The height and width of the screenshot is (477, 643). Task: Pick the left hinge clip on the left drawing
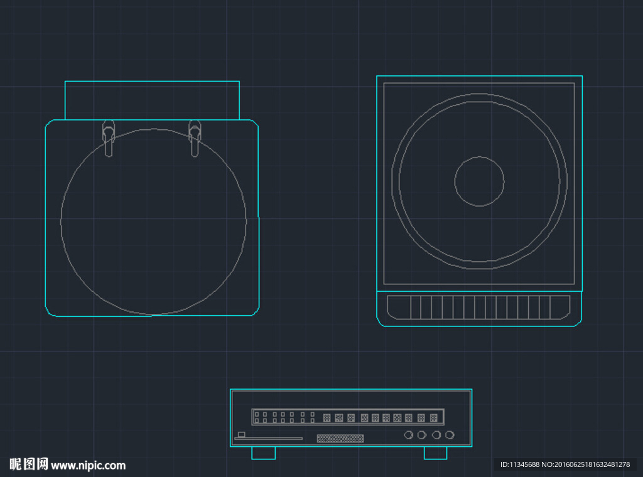click(x=108, y=139)
